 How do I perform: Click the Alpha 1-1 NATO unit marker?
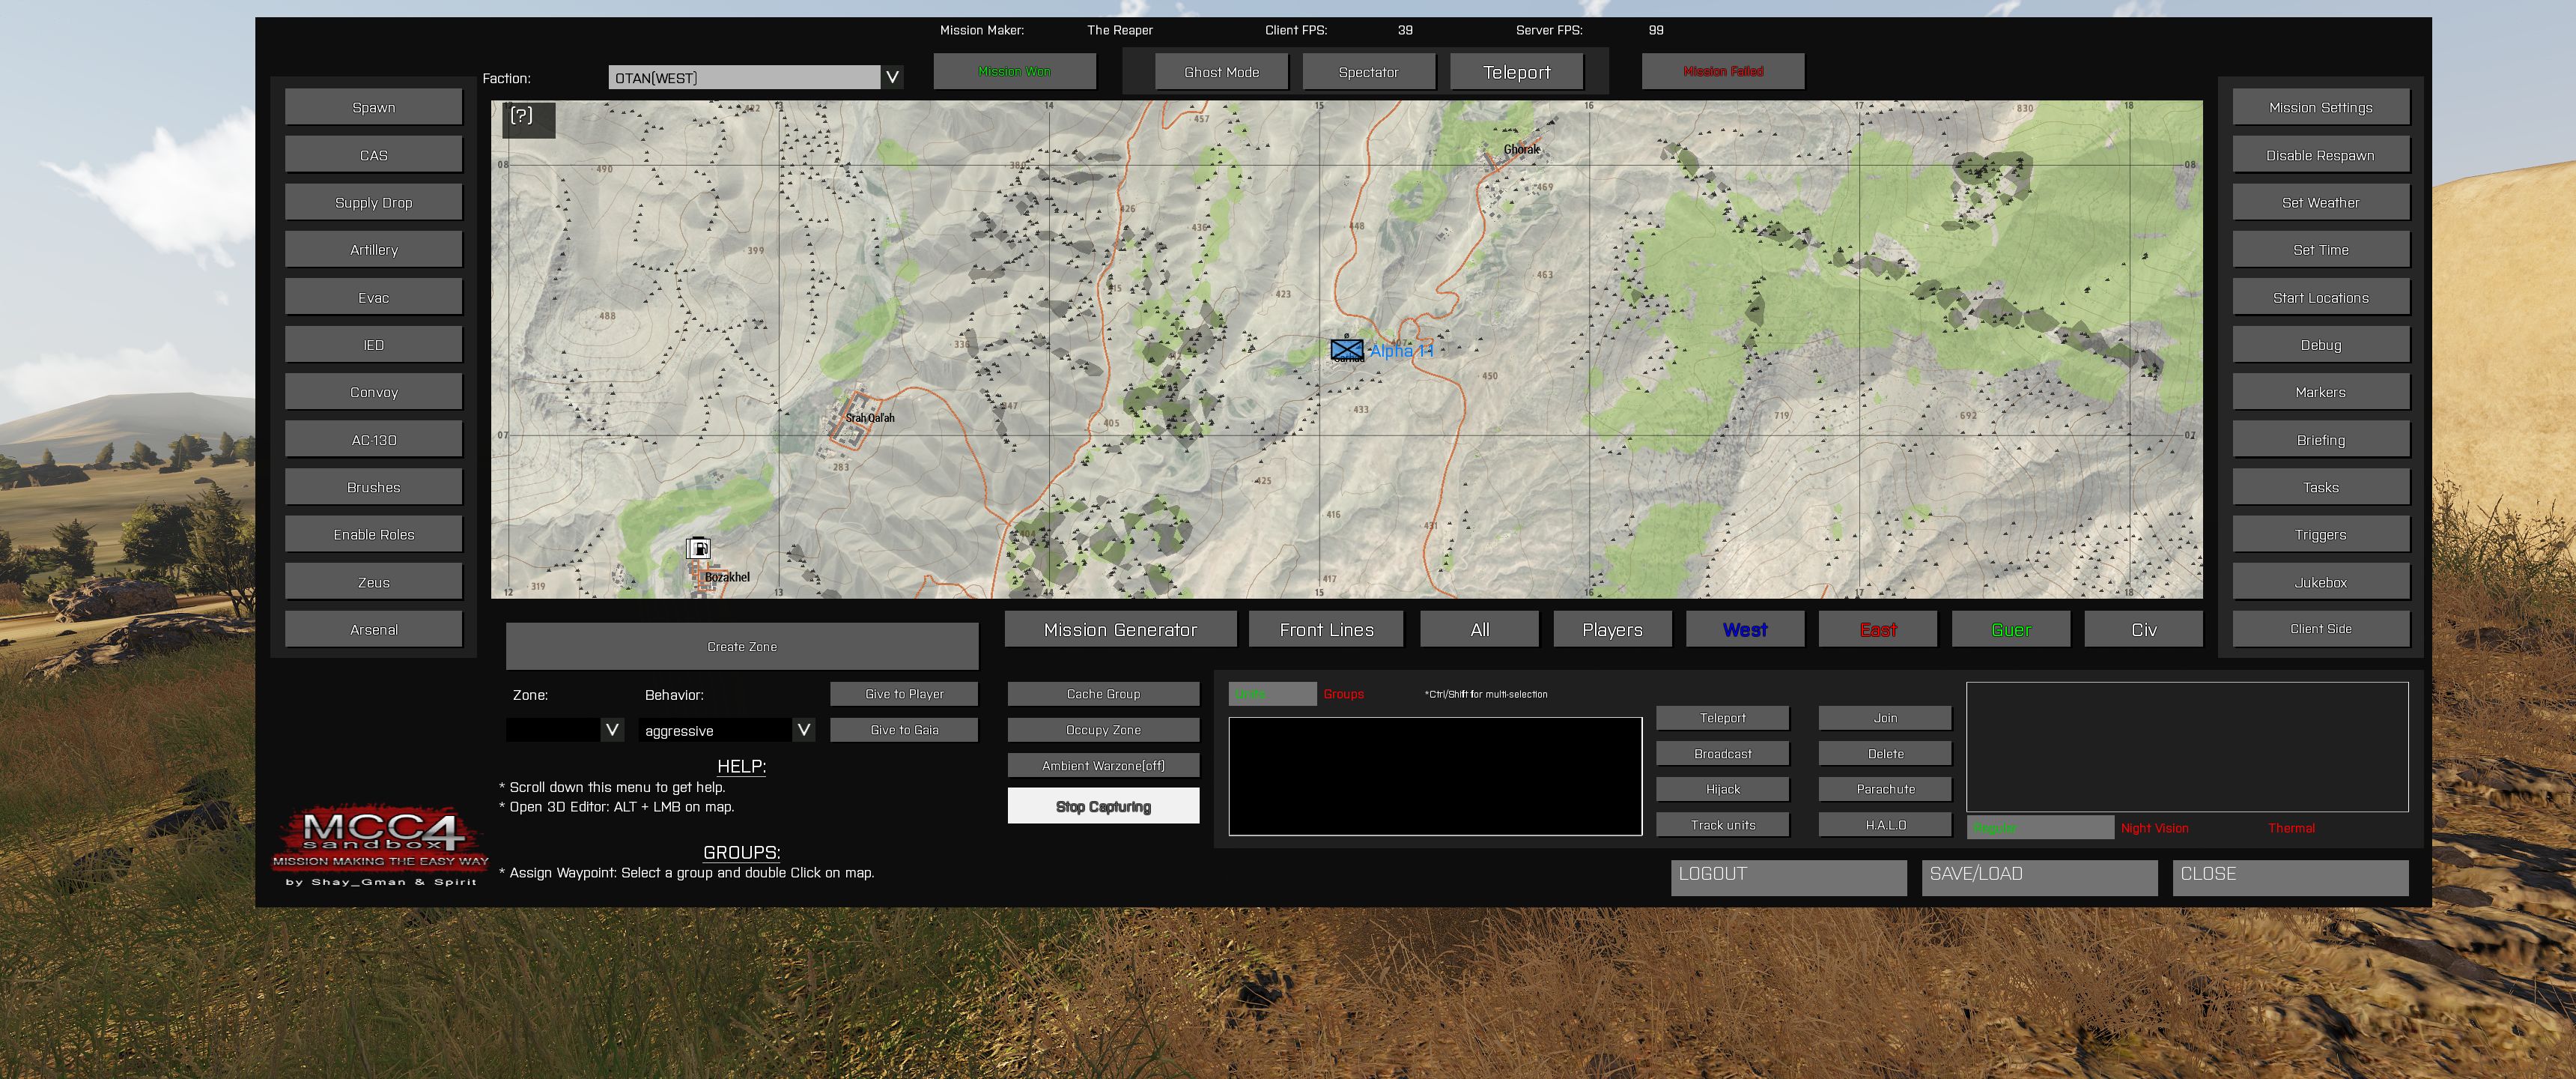point(1346,349)
